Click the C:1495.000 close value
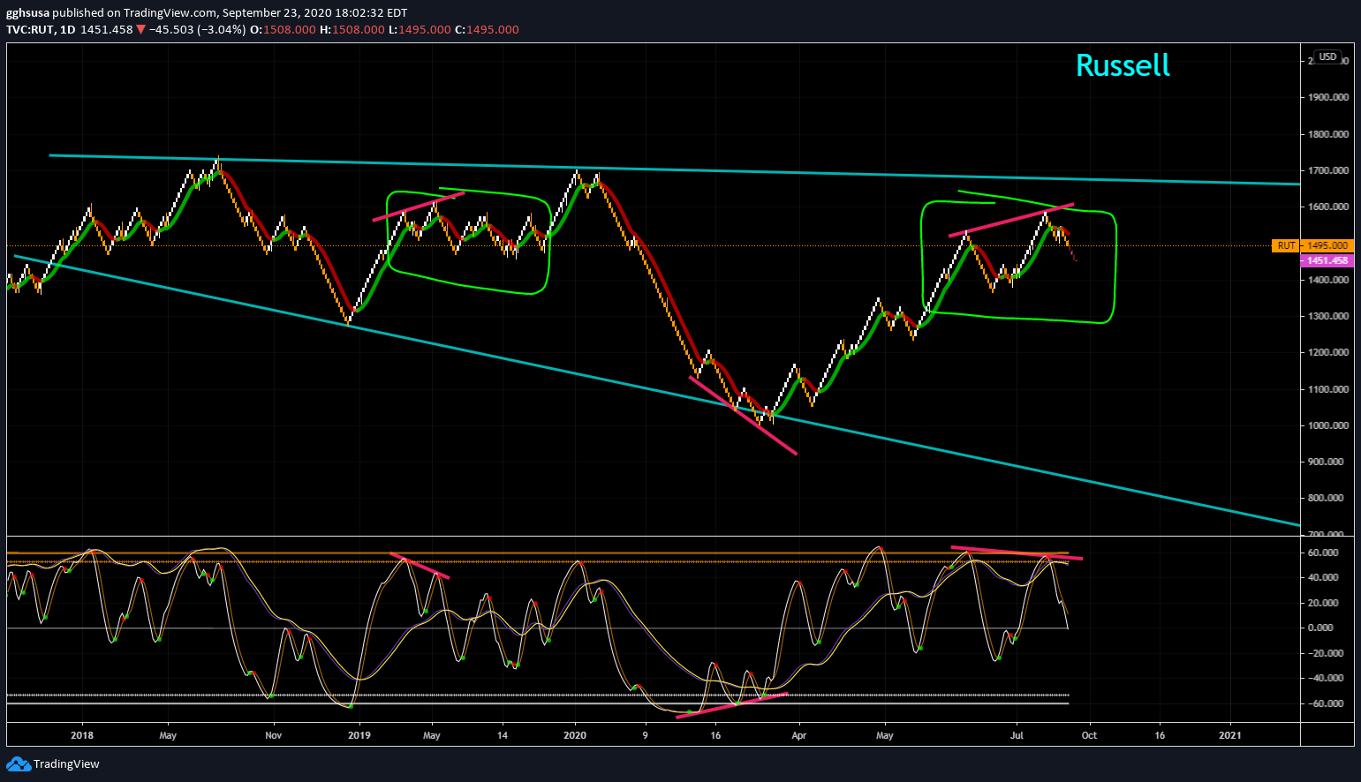The image size is (1361, 782). (x=487, y=29)
